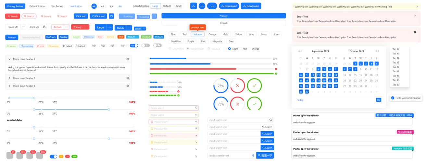Open the first red-bordered Please select dropdown
The width and height of the screenshot is (426, 162).
[x=173, y=108]
